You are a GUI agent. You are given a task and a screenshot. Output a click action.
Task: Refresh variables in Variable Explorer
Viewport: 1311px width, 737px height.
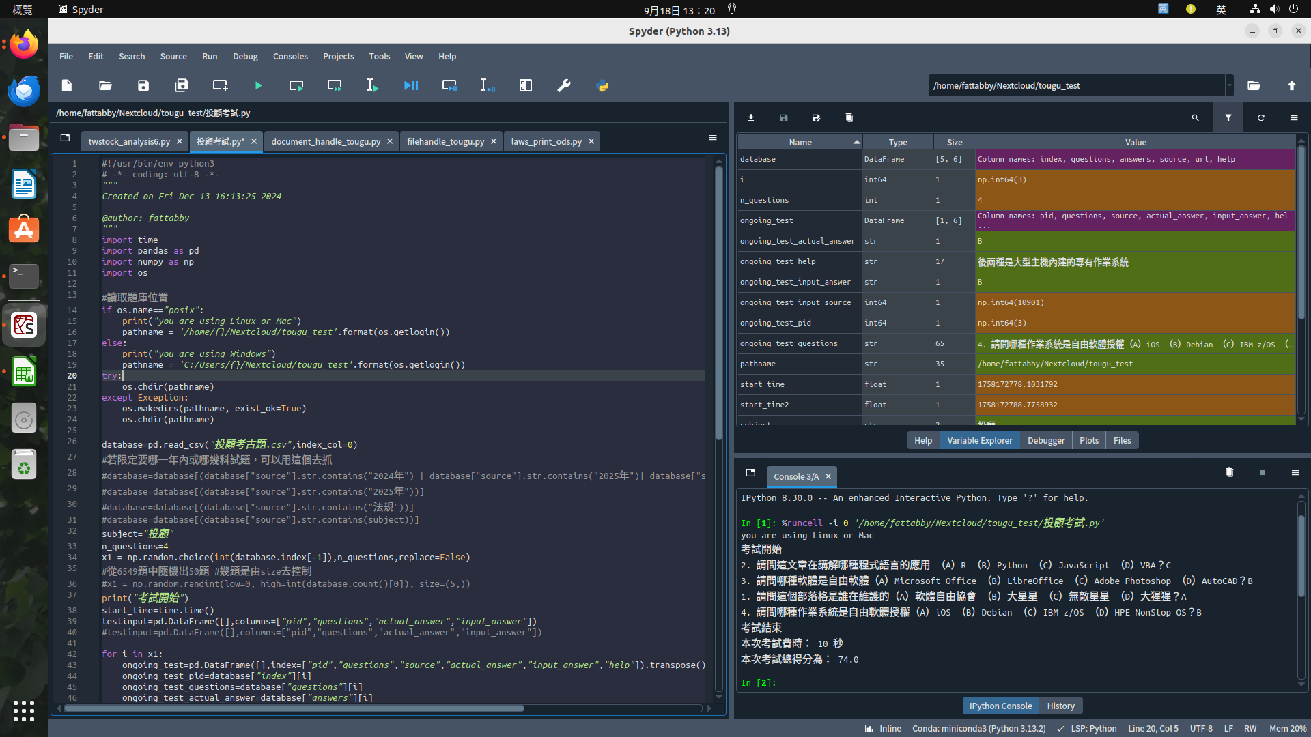(x=1260, y=118)
